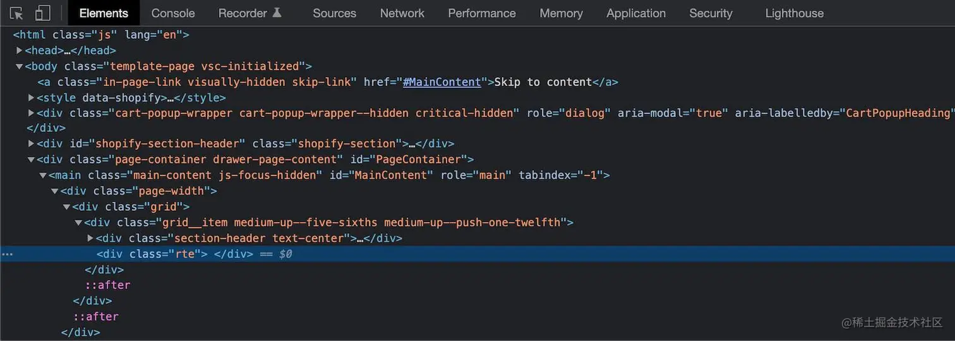The width and height of the screenshot is (955, 341).
Task: Click the == $0 marker text
Action: 276,254
